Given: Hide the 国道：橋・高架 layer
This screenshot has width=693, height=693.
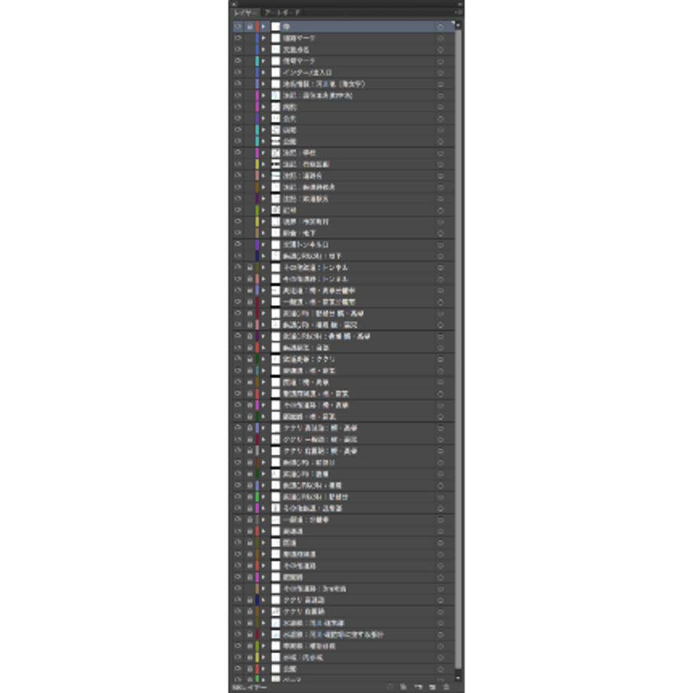Looking at the screenshot, I should pos(238,383).
